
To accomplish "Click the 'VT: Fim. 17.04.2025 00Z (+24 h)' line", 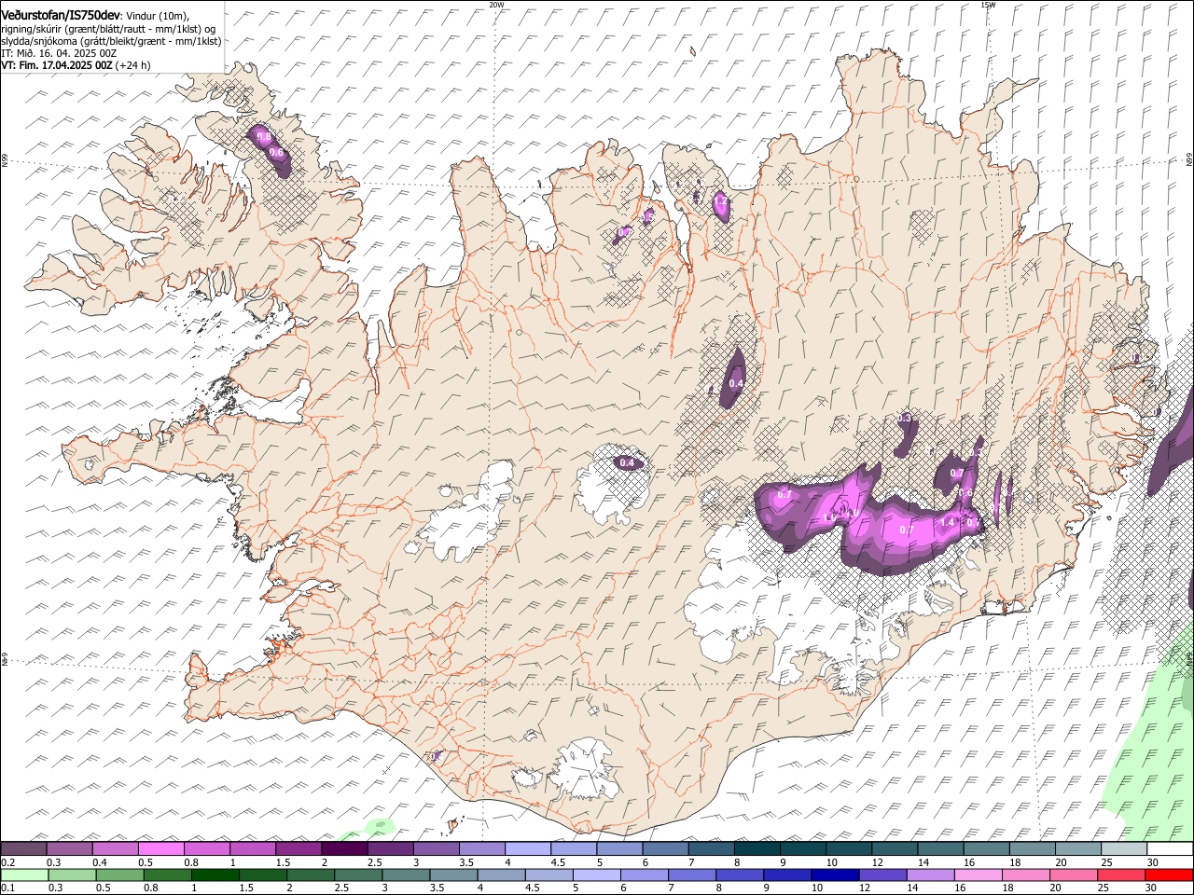I will 76,65.
